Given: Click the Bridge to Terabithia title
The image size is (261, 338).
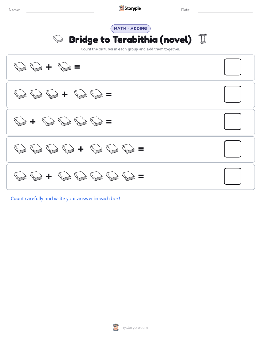Looking at the screenshot, I should click(130, 40).
